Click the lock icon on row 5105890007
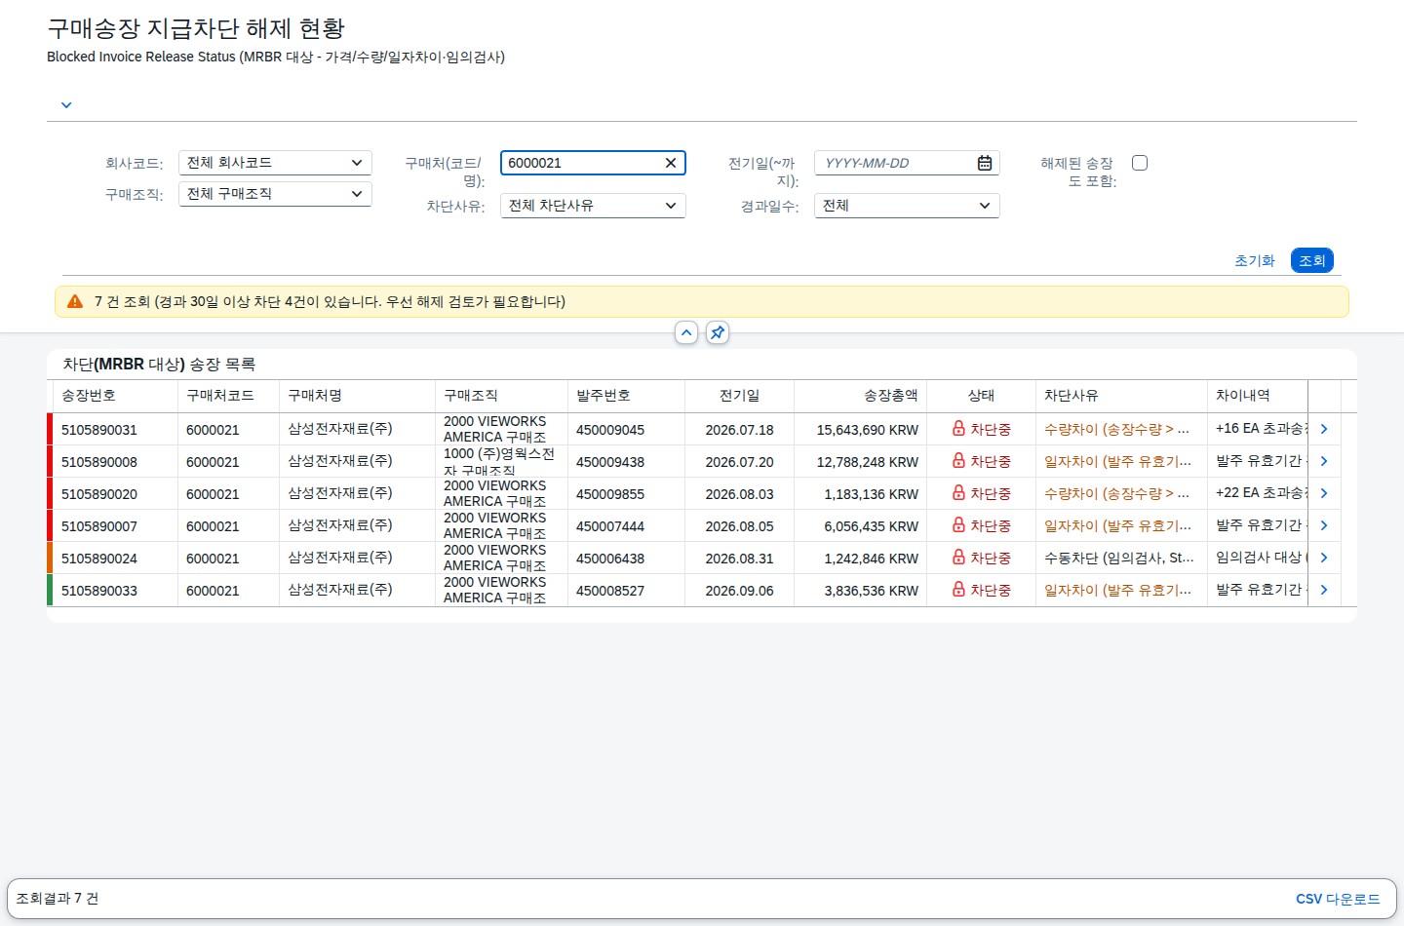The width and height of the screenshot is (1404, 926). pos(958,525)
